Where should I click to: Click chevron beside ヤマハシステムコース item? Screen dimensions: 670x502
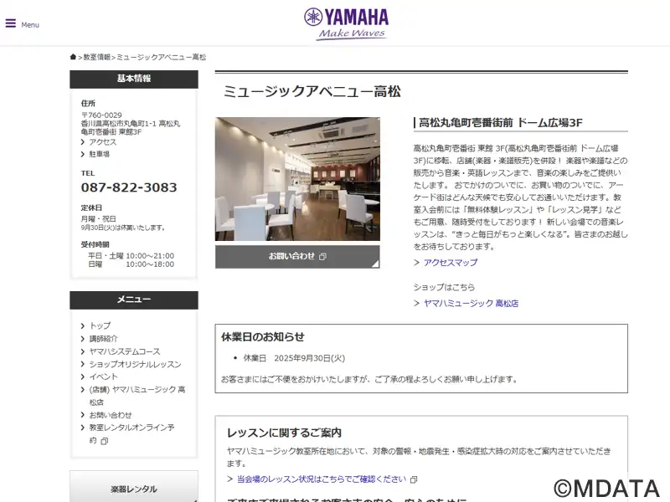[83, 351]
